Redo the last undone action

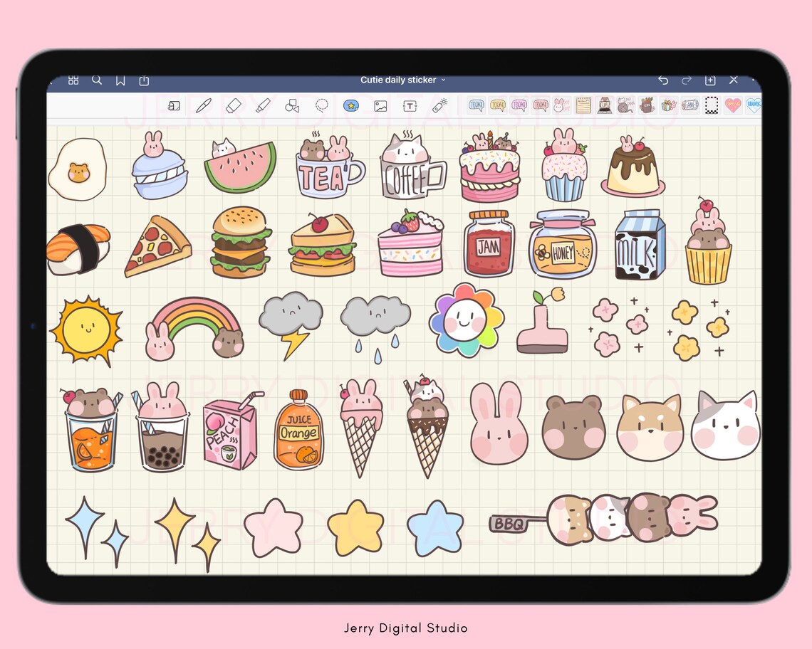[x=687, y=80]
